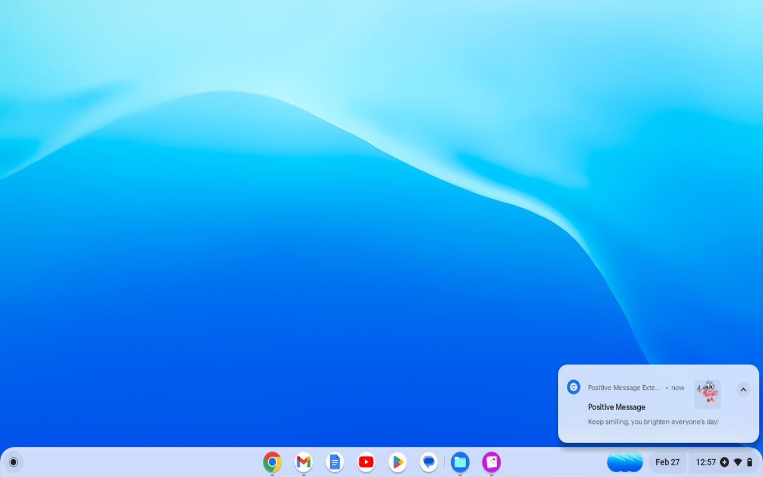
Task: Click the Positive Message notification title
Action: (x=616, y=407)
